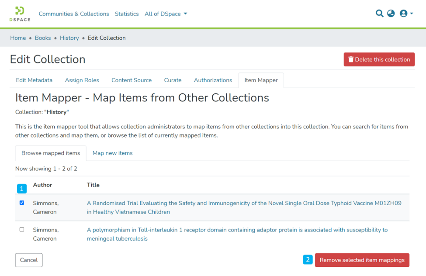Open the search magnifier icon
Viewport: 426px width, 276px height.
tap(379, 14)
